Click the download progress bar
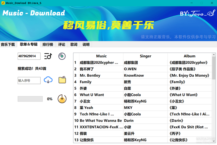This screenshot has height=145, width=217. (30, 99)
